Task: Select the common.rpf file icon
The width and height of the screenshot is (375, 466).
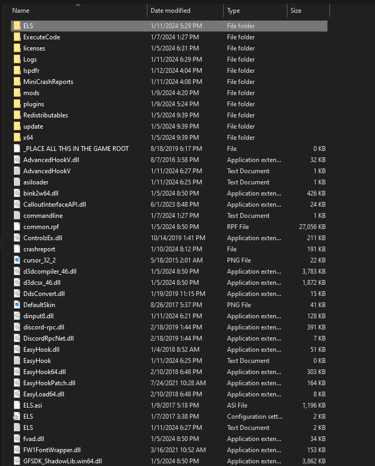Action: click(x=17, y=227)
